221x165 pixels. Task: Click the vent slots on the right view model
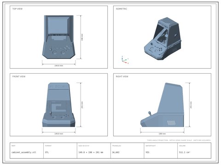point(171,122)
